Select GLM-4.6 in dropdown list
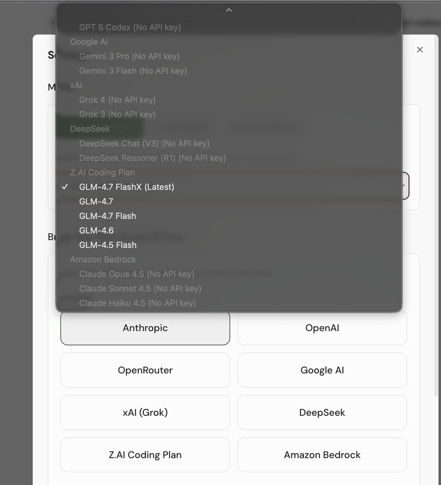 pos(229,230)
